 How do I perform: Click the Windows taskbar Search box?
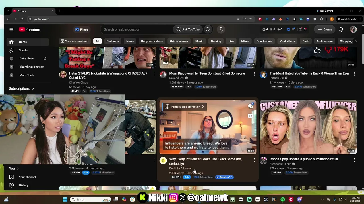pyautogui.click(x=90, y=199)
